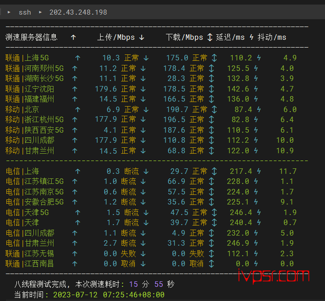The width and height of the screenshot is (325, 301).
Task: Click the arrow before ssh
Action: point(9,12)
